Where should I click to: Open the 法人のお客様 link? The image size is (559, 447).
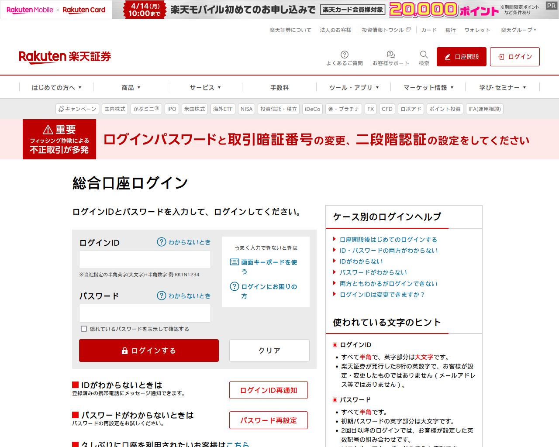coord(335,30)
